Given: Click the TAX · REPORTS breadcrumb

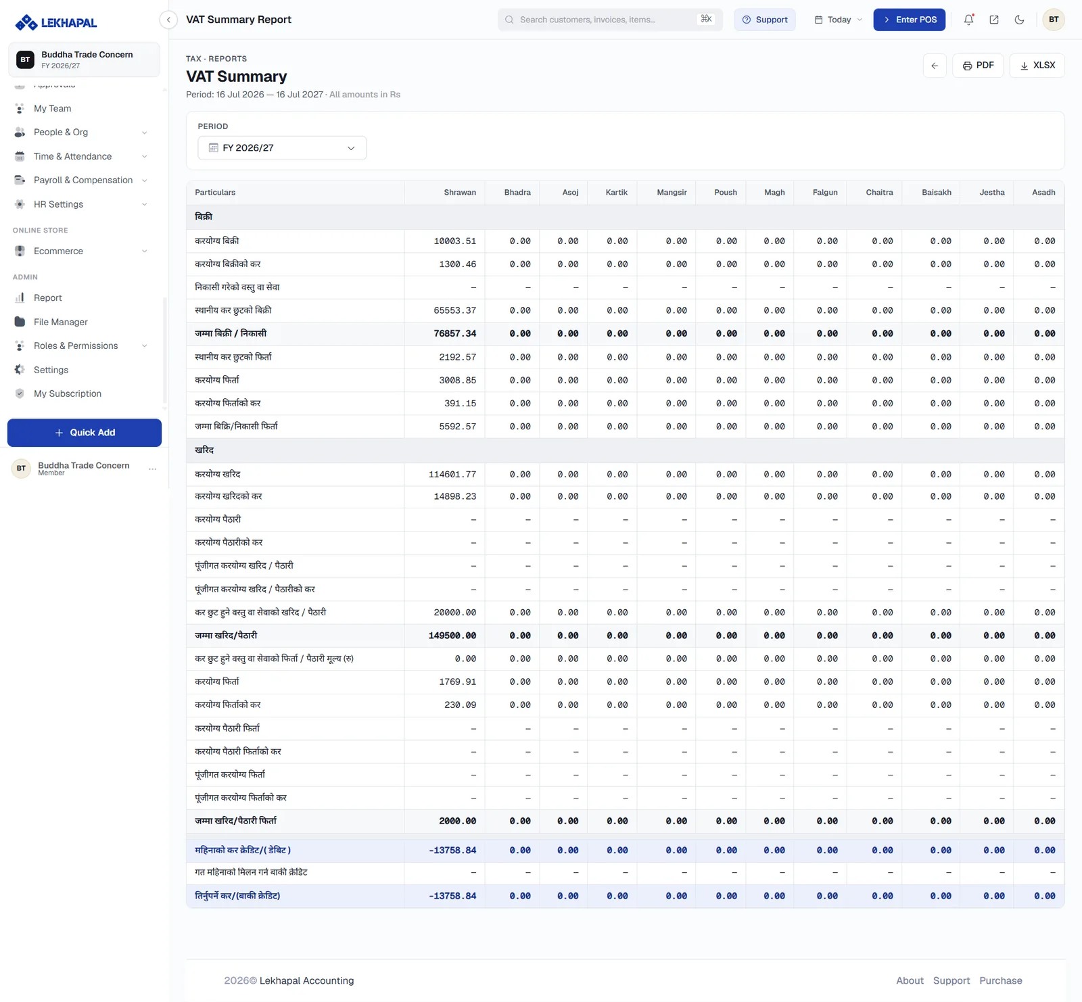Looking at the screenshot, I should click(216, 59).
